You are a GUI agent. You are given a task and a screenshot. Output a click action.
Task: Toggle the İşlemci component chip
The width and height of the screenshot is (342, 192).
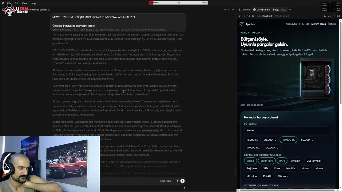coord(250,161)
